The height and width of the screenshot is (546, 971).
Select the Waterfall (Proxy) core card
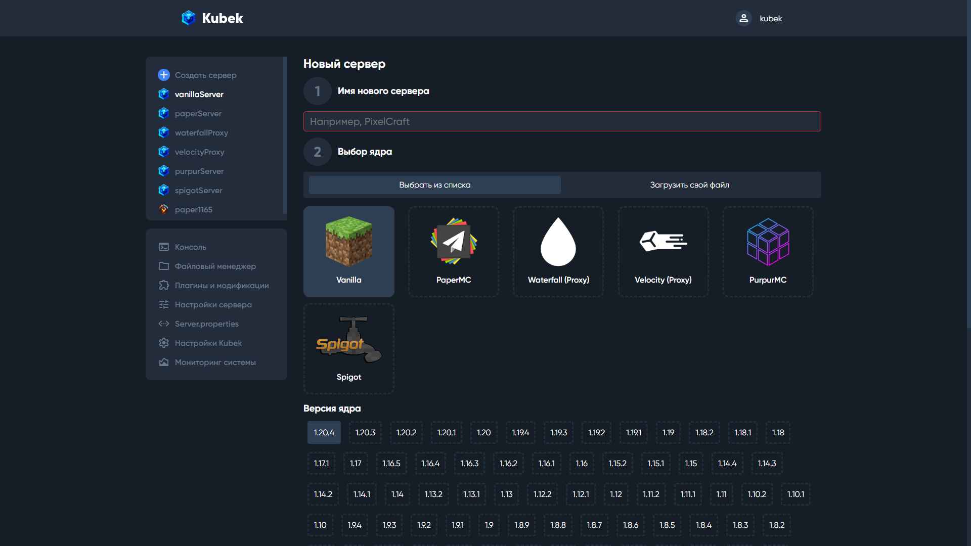point(558,251)
